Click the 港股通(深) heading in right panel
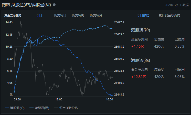Viewport: 191px width, 115px height. [140, 60]
